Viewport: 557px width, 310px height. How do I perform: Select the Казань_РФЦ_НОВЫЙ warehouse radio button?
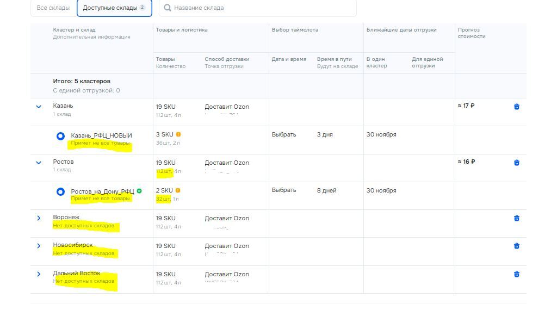point(61,136)
